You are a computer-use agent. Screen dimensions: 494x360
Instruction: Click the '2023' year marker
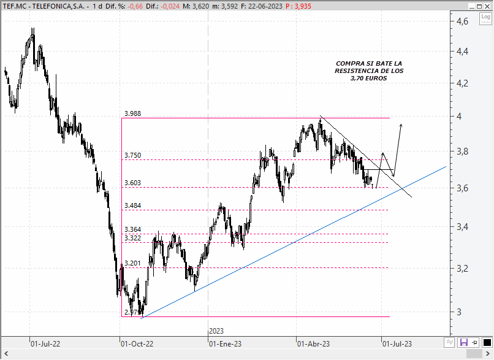[x=216, y=331]
